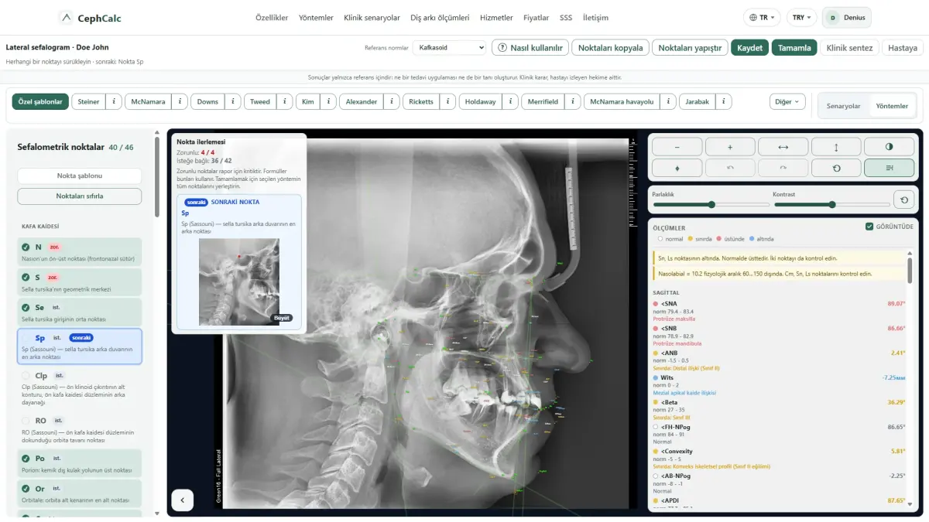Expand the Diğer analyses dropdown
Image resolution: width=929 pixels, height=522 pixels.
click(x=787, y=101)
